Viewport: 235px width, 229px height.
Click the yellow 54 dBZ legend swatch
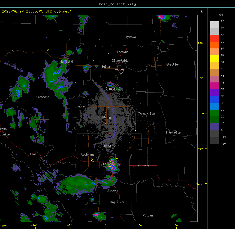pyautogui.click(x=214, y=59)
